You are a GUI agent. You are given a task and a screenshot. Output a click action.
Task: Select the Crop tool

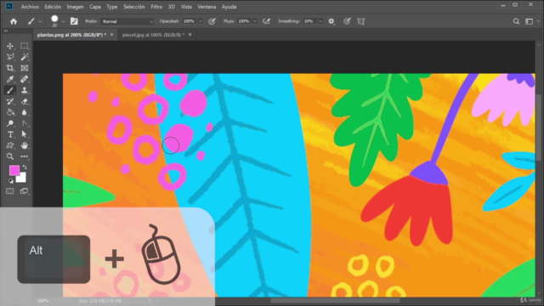tap(10, 68)
